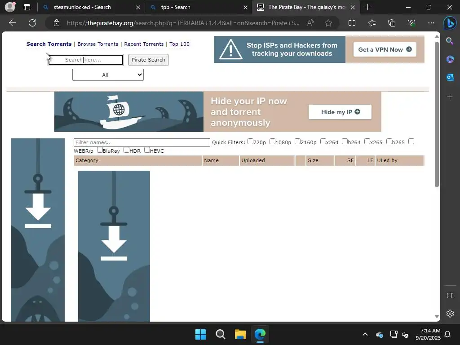Expand the All category dropdown
Image resolution: width=460 pixels, height=345 pixels.
[108, 75]
